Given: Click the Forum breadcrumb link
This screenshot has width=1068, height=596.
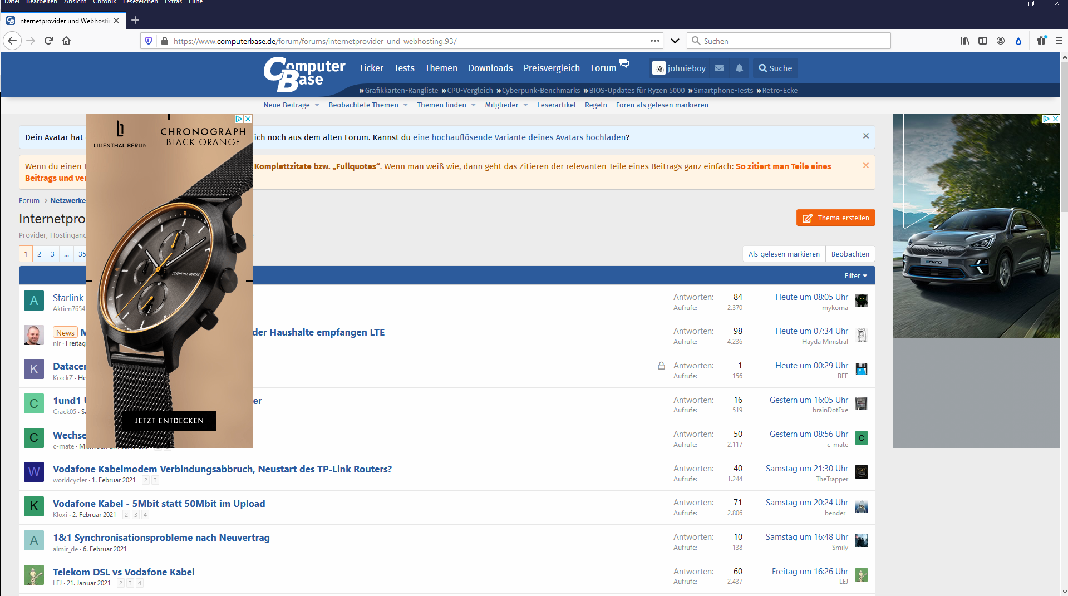Looking at the screenshot, I should 29,200.
